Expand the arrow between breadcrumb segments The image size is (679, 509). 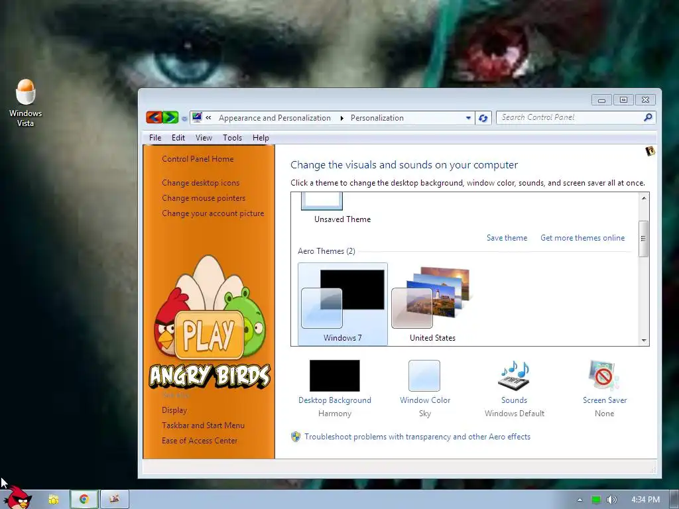point(341,118)
